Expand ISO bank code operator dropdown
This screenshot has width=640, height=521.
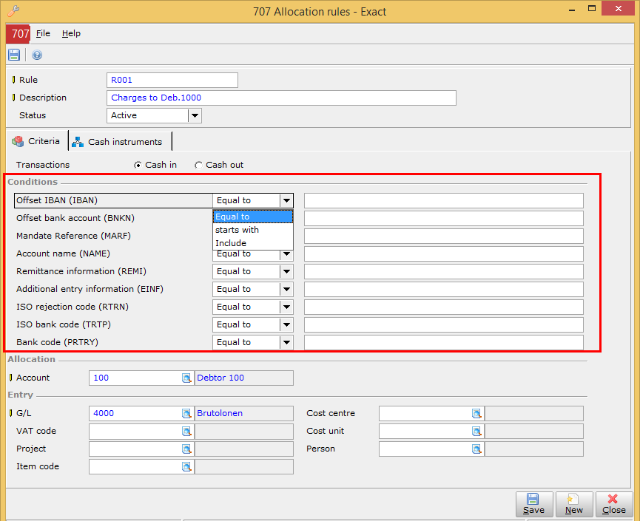pyautogui.click(x=286, y=325)
